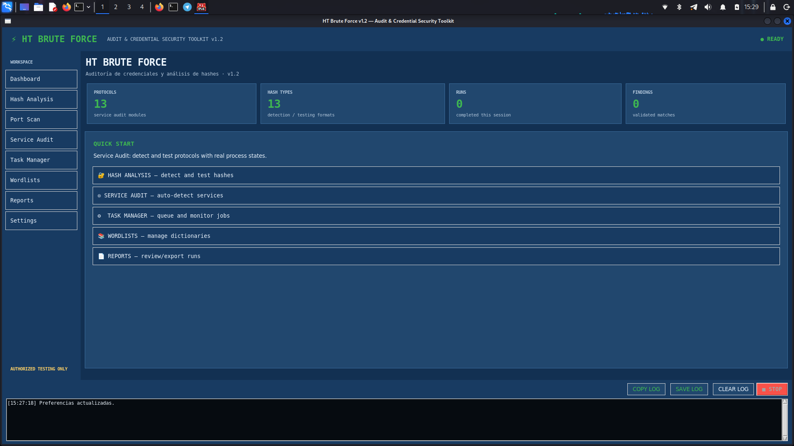Open Settings in the sidebar
This screenshot has height=446, width=794.
[41, 221]
